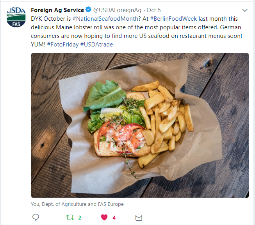The width and height of the screenshot is (255, 225).
Task: Open the #NationalSeafoodMonth hashtag
Action: [x=105, y=19]
